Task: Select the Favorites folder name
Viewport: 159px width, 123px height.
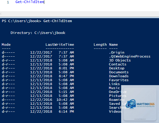Action: click(x=119, y=80)
